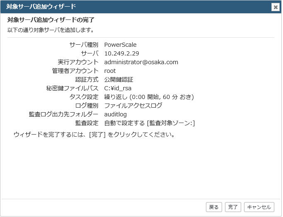This screenshot has height=217, width=283.
Task: Click the キャンセル (Cancel) button
Action: 259,207
